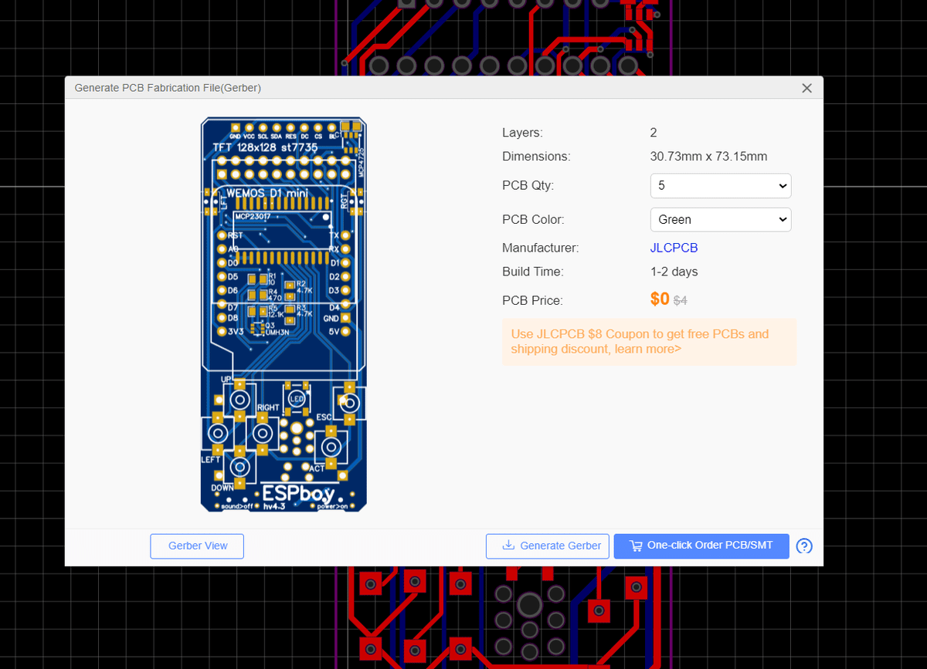This screenshot has width=927, height=669.
Task: Click the download icon on Generate Gerber
Action: click(508, 546)
